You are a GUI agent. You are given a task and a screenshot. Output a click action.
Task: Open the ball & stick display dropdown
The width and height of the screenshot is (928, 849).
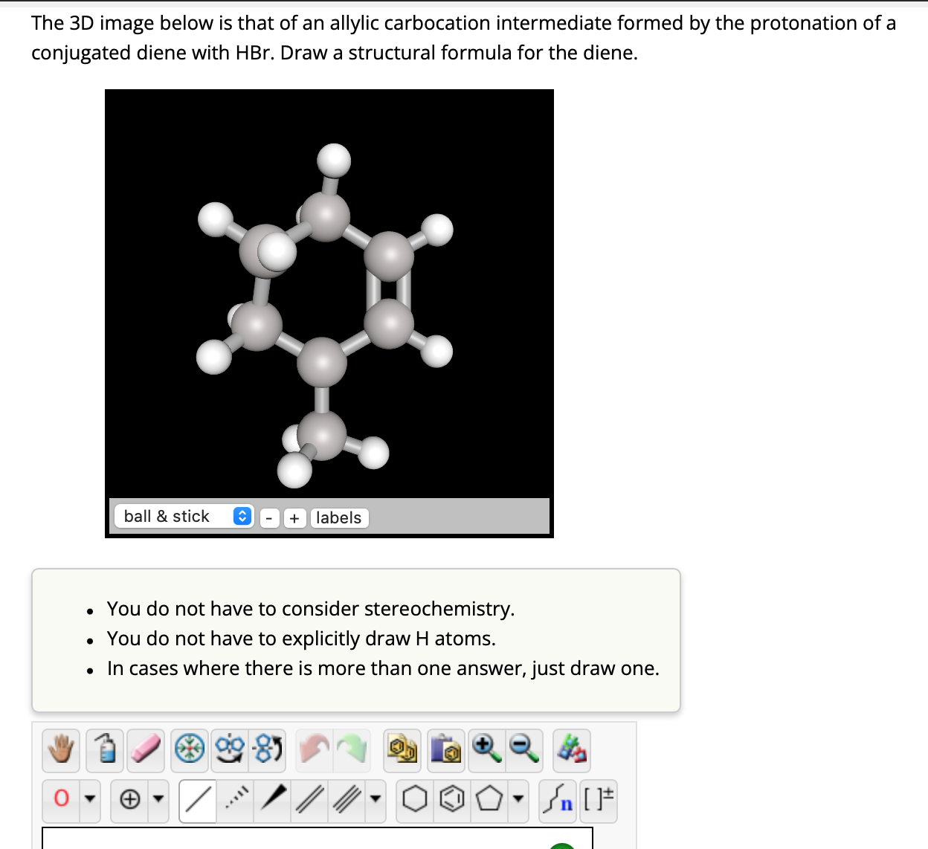point(184,516)
